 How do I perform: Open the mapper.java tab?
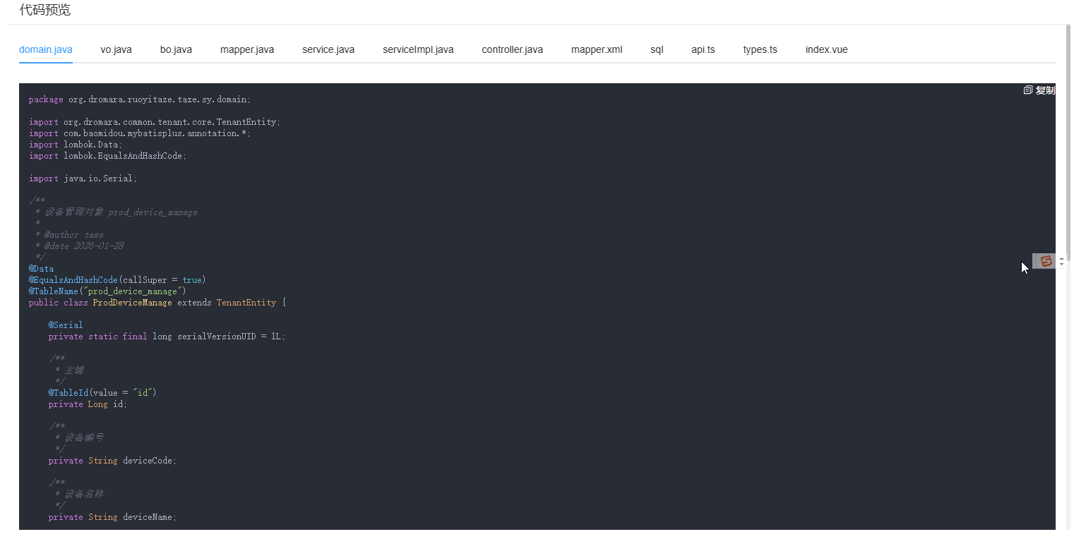[247, 50]
